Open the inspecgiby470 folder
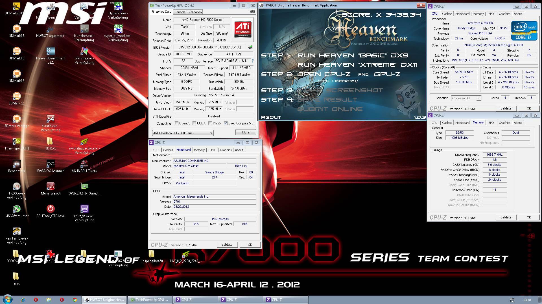This screenshot has width=542, height=304. tap(152, 256)
